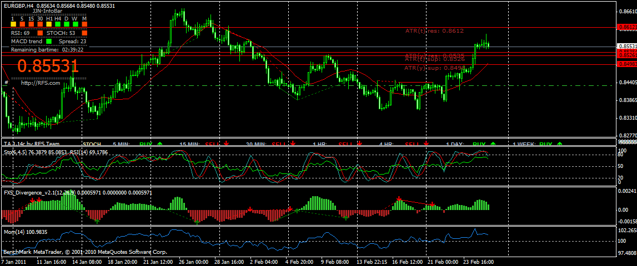This screenshot has width=637, height=266.
Task: Click divergence green up arrow near 14 Jan 08:00
Action: (x=97, y=222)
